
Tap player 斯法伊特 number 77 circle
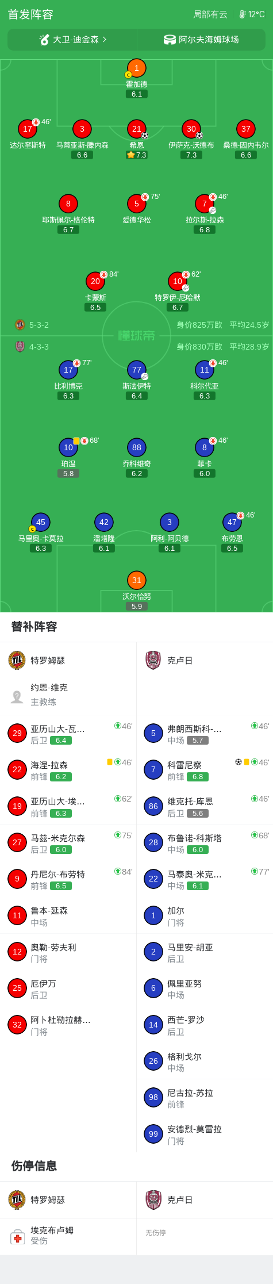[x=137, y=370]
